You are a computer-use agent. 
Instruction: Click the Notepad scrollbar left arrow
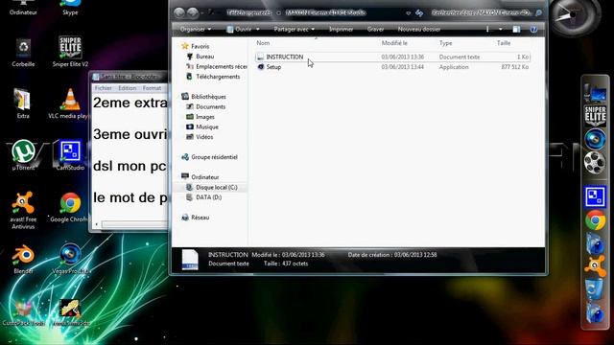coord(97,224)
